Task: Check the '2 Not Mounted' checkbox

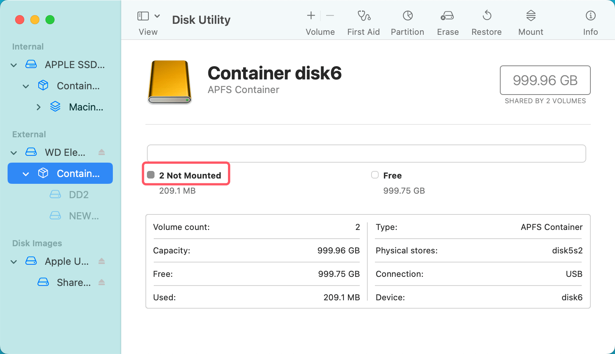Action: (x=151, y=174)
